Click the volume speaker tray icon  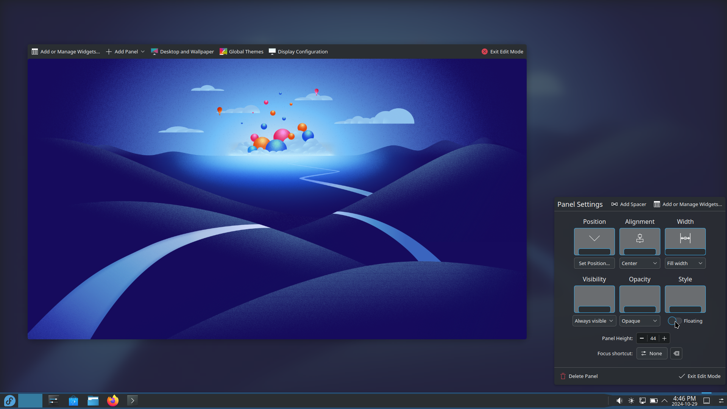(x=619, y=401)
